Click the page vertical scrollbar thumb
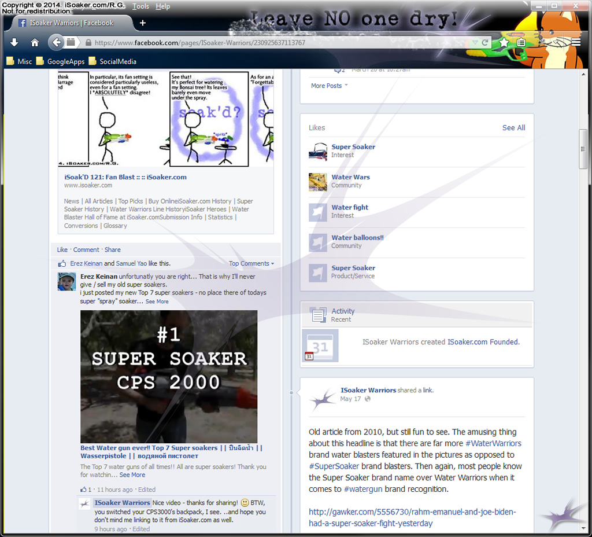 click(583, 149)
